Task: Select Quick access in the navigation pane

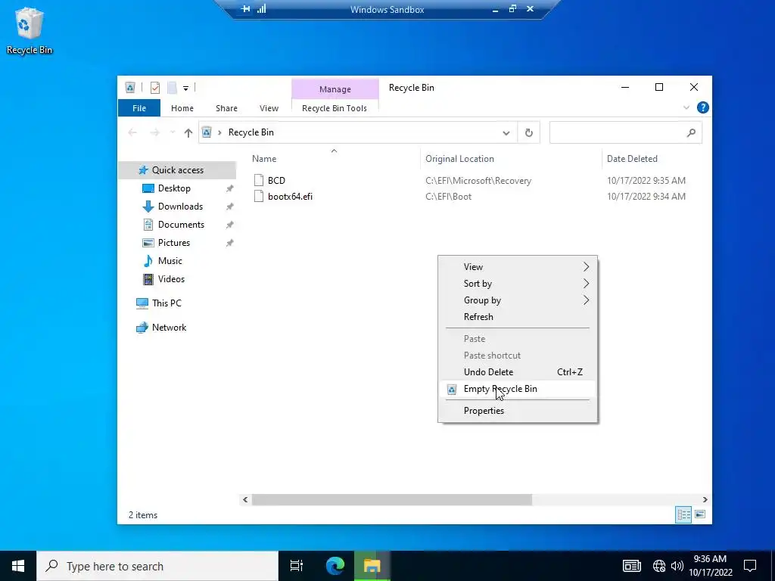Action: coord(177,170)
